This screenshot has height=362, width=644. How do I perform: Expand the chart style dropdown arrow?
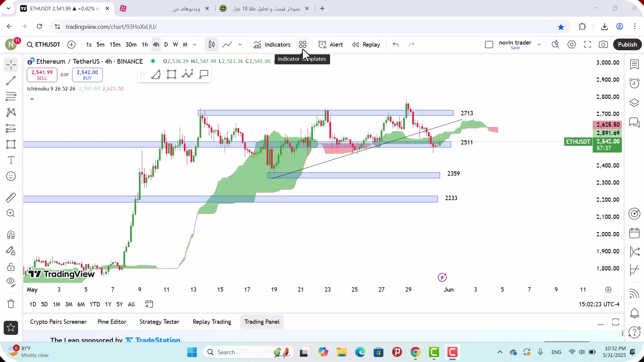coord(240,45)
